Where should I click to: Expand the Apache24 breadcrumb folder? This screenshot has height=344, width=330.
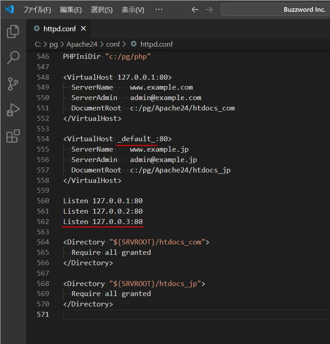pyautogui.click(x=82, y=44)
